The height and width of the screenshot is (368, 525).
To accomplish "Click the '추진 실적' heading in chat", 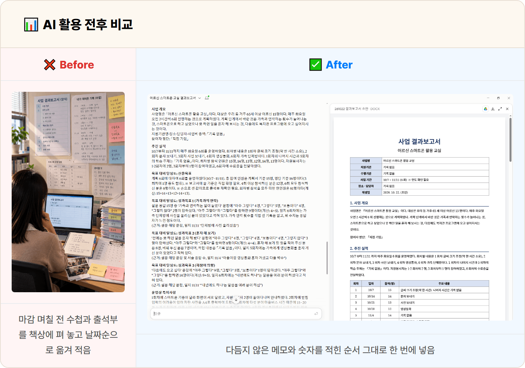I will click(159, 146).
